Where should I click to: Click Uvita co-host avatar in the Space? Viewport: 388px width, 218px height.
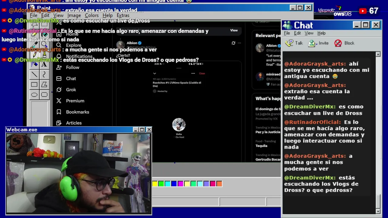point(179,124)
